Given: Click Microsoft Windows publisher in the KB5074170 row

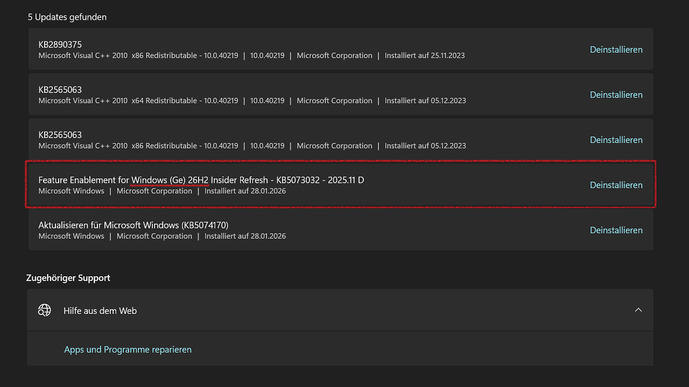Looking at the screenshot, I should point(72,236).
